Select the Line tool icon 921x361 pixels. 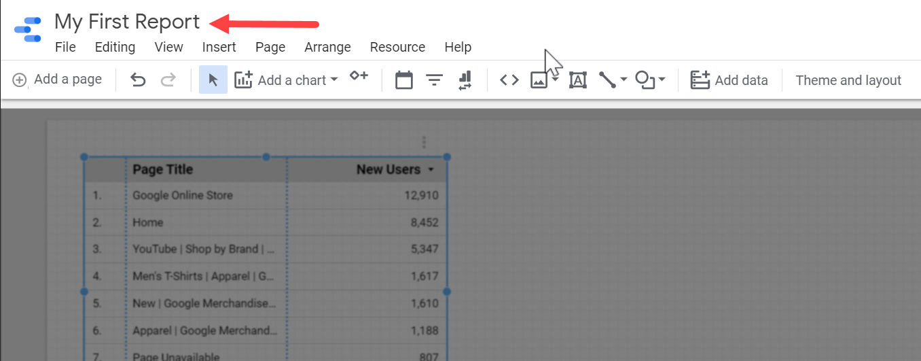[x=607, y=80]
